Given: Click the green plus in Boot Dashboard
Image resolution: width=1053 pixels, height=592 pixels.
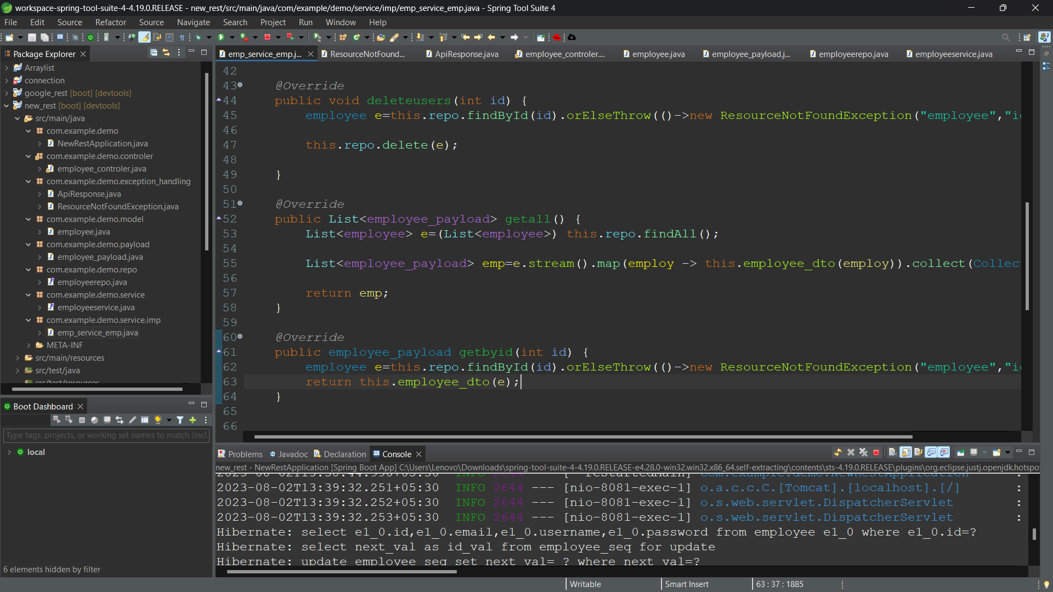Looking at the screenshot, I should 193,420.
